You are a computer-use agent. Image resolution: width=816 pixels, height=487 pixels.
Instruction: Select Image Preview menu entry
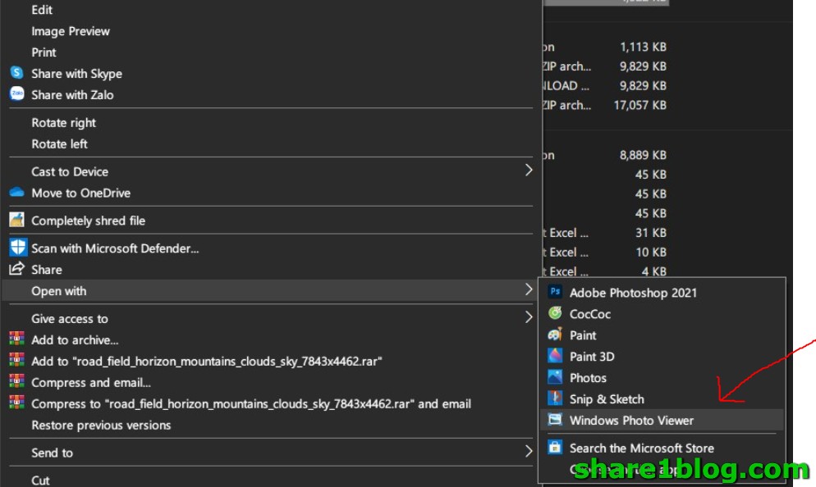click(71, 31)
